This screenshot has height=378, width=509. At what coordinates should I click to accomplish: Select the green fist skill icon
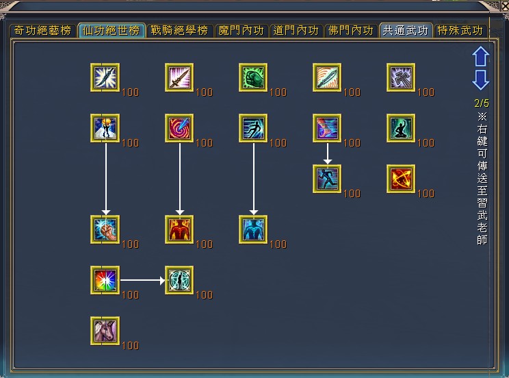pyautogui.click(x=253, y=77)
